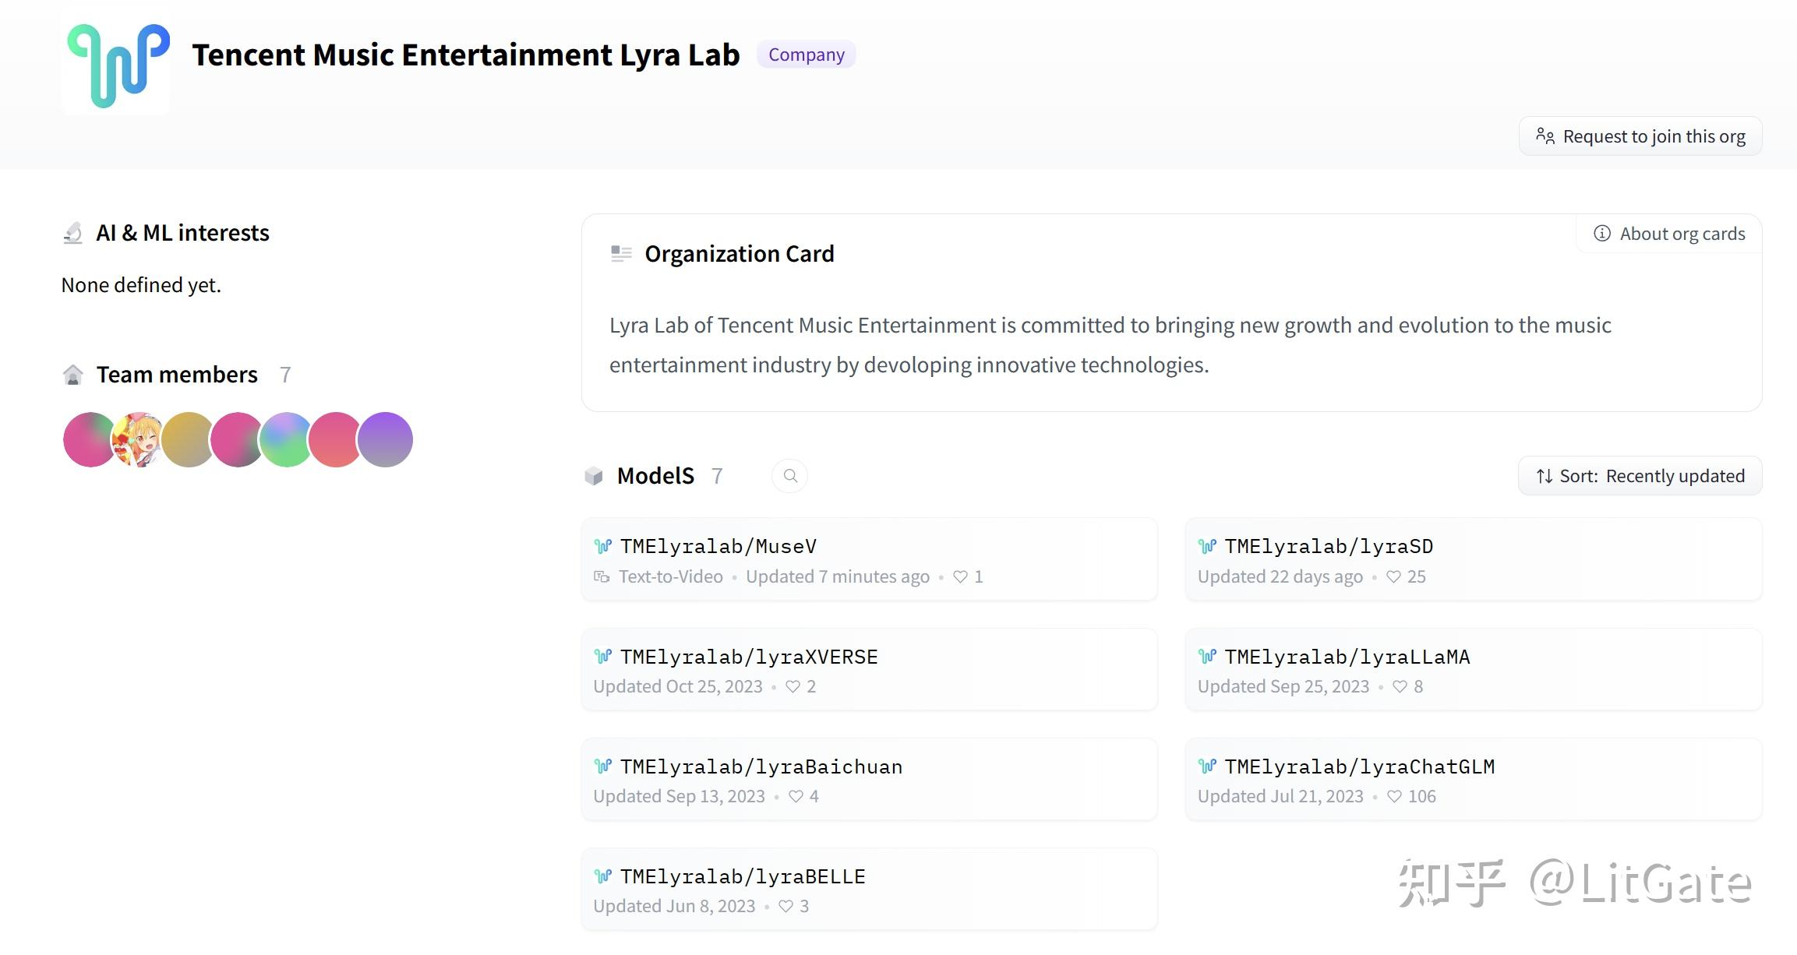
Task: Click the green-blue gradient team member avatar
Action: [x=285, y=439]
